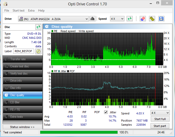175x137 pixels.
Task: Click the disc type DVD+R DL
Action: tap(34, 34)
